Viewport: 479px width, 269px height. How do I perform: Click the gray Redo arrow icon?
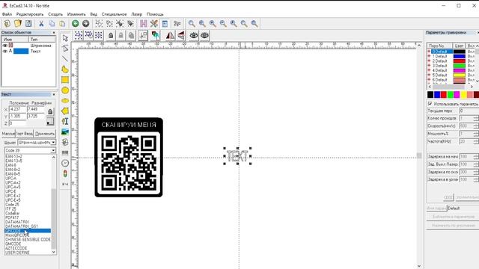tap(86, 23)
